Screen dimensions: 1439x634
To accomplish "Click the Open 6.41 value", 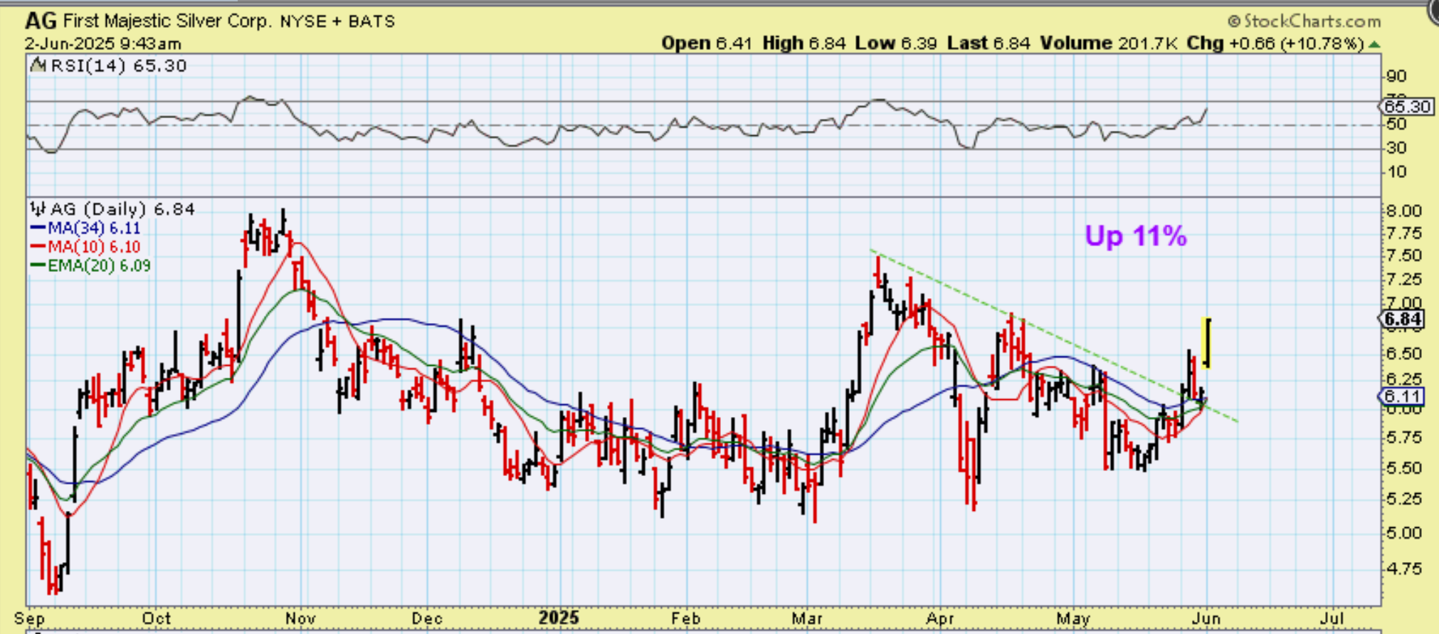I will 707,43.
